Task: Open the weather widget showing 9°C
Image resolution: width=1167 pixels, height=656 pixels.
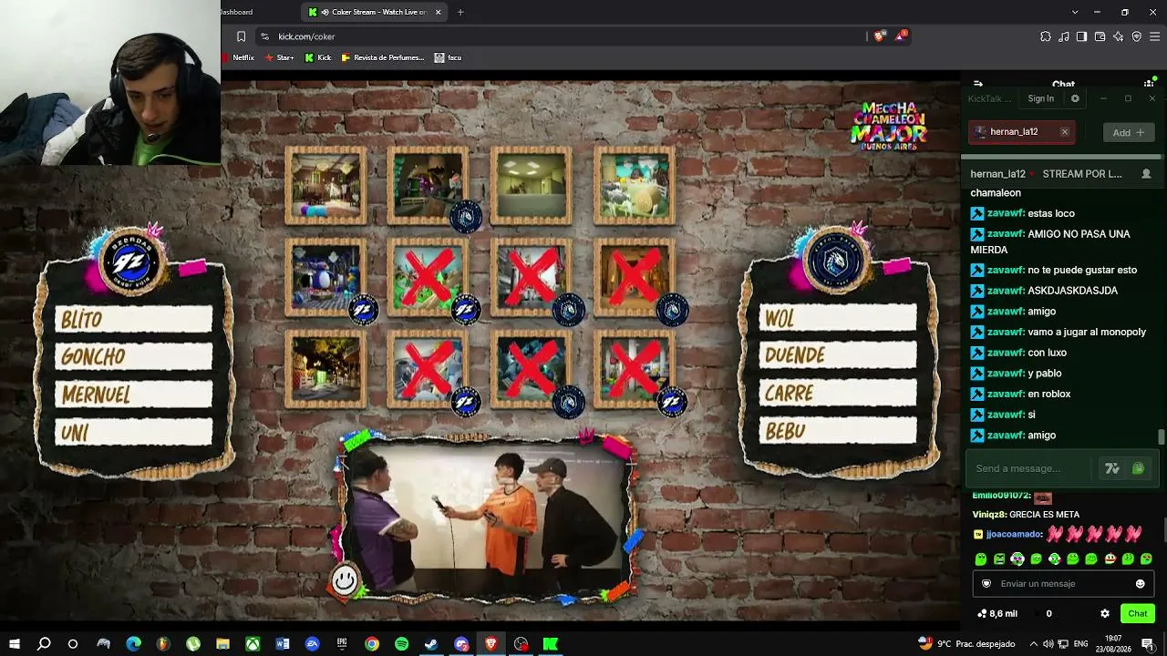Action: pyautogui.click(x=966, y=644)
